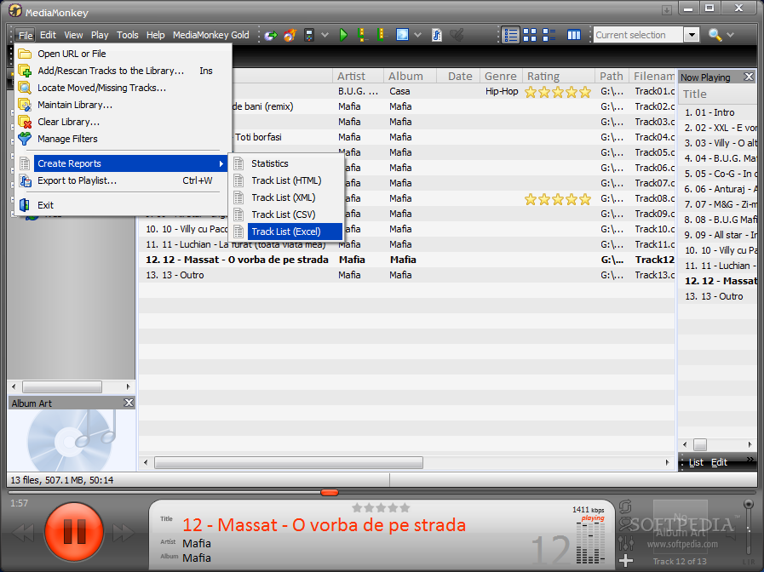Toggle the column browser view
This screenshot has width=764, height=572.
click(574, 35)
